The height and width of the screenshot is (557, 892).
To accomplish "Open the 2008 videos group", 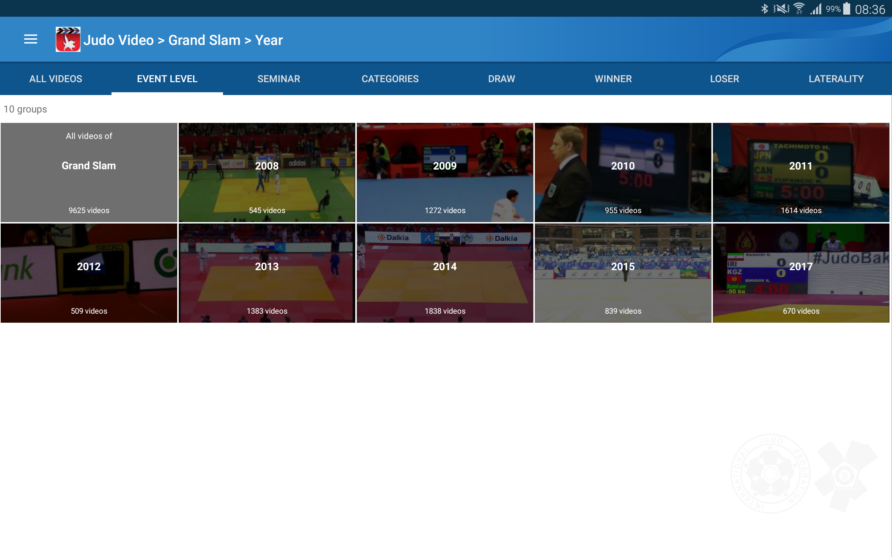I will click(x=267, y=172).
